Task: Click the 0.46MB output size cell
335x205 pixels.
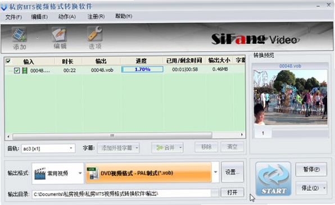Action: [x=220, y=69]
